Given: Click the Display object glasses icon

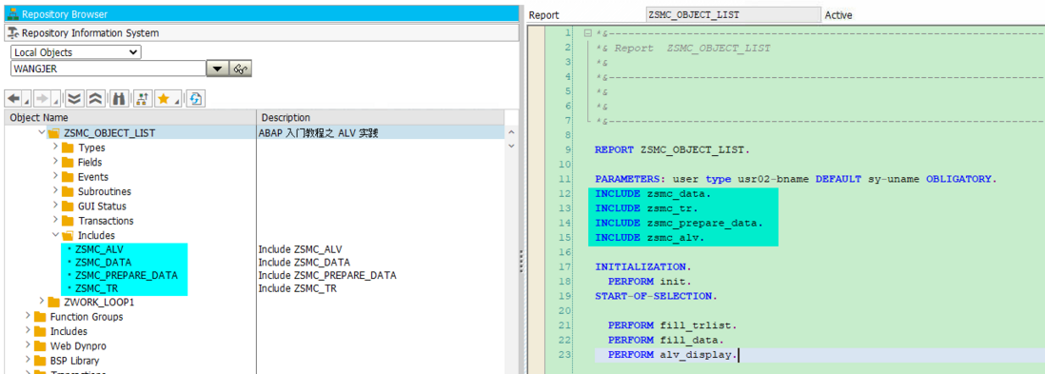Looking at the screenshot, I should coord(241,68).
